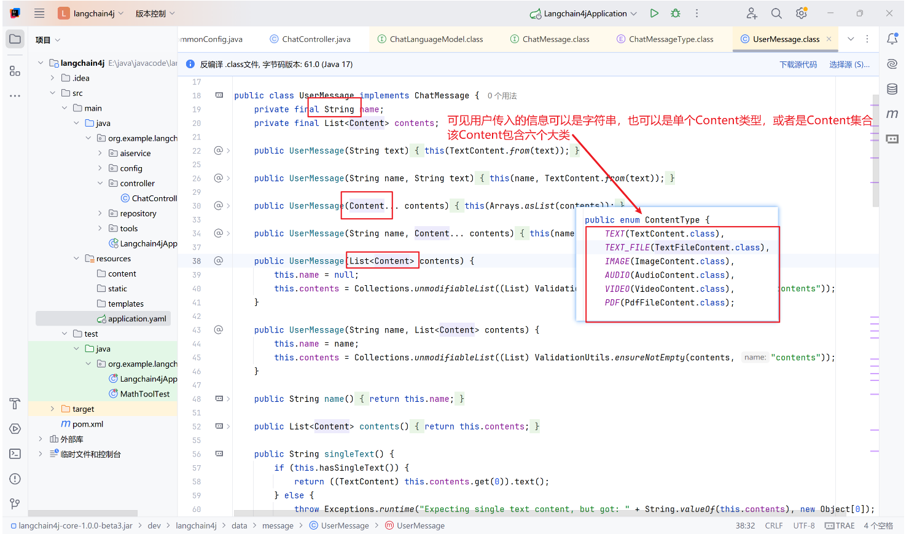The image size is (909, 534).
Task: Collapse the controller package
Action: point(100,183)
